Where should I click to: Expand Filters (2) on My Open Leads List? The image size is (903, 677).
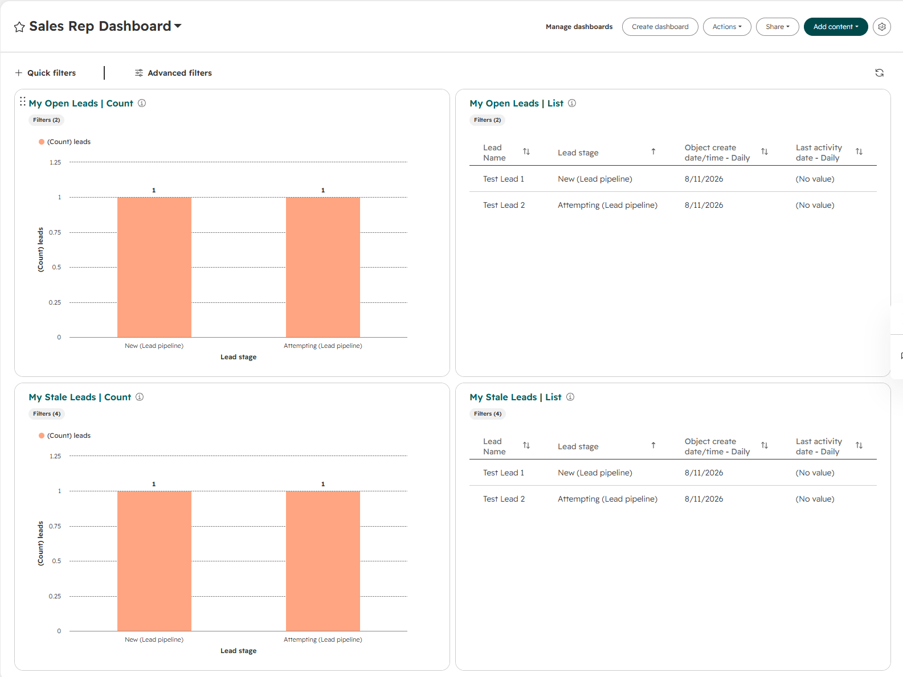[x=487, y=120]
